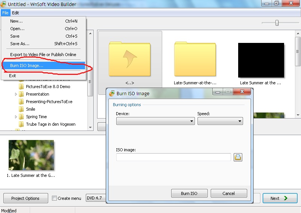Click the PicturesToExe 8.0 Demo folder
The image size is (301, 213).
click(x=48, y=87)
